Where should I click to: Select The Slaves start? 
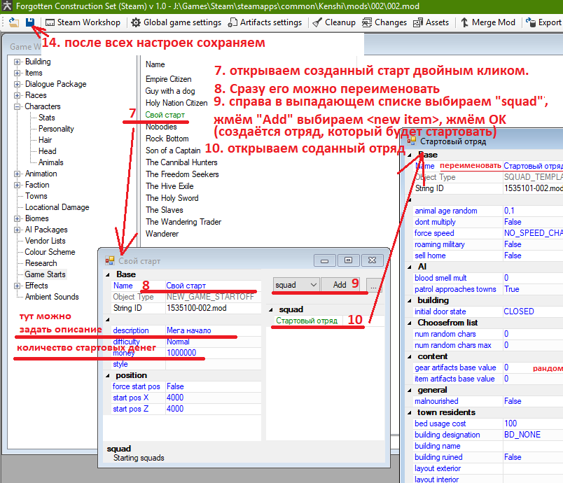point(165,209)
